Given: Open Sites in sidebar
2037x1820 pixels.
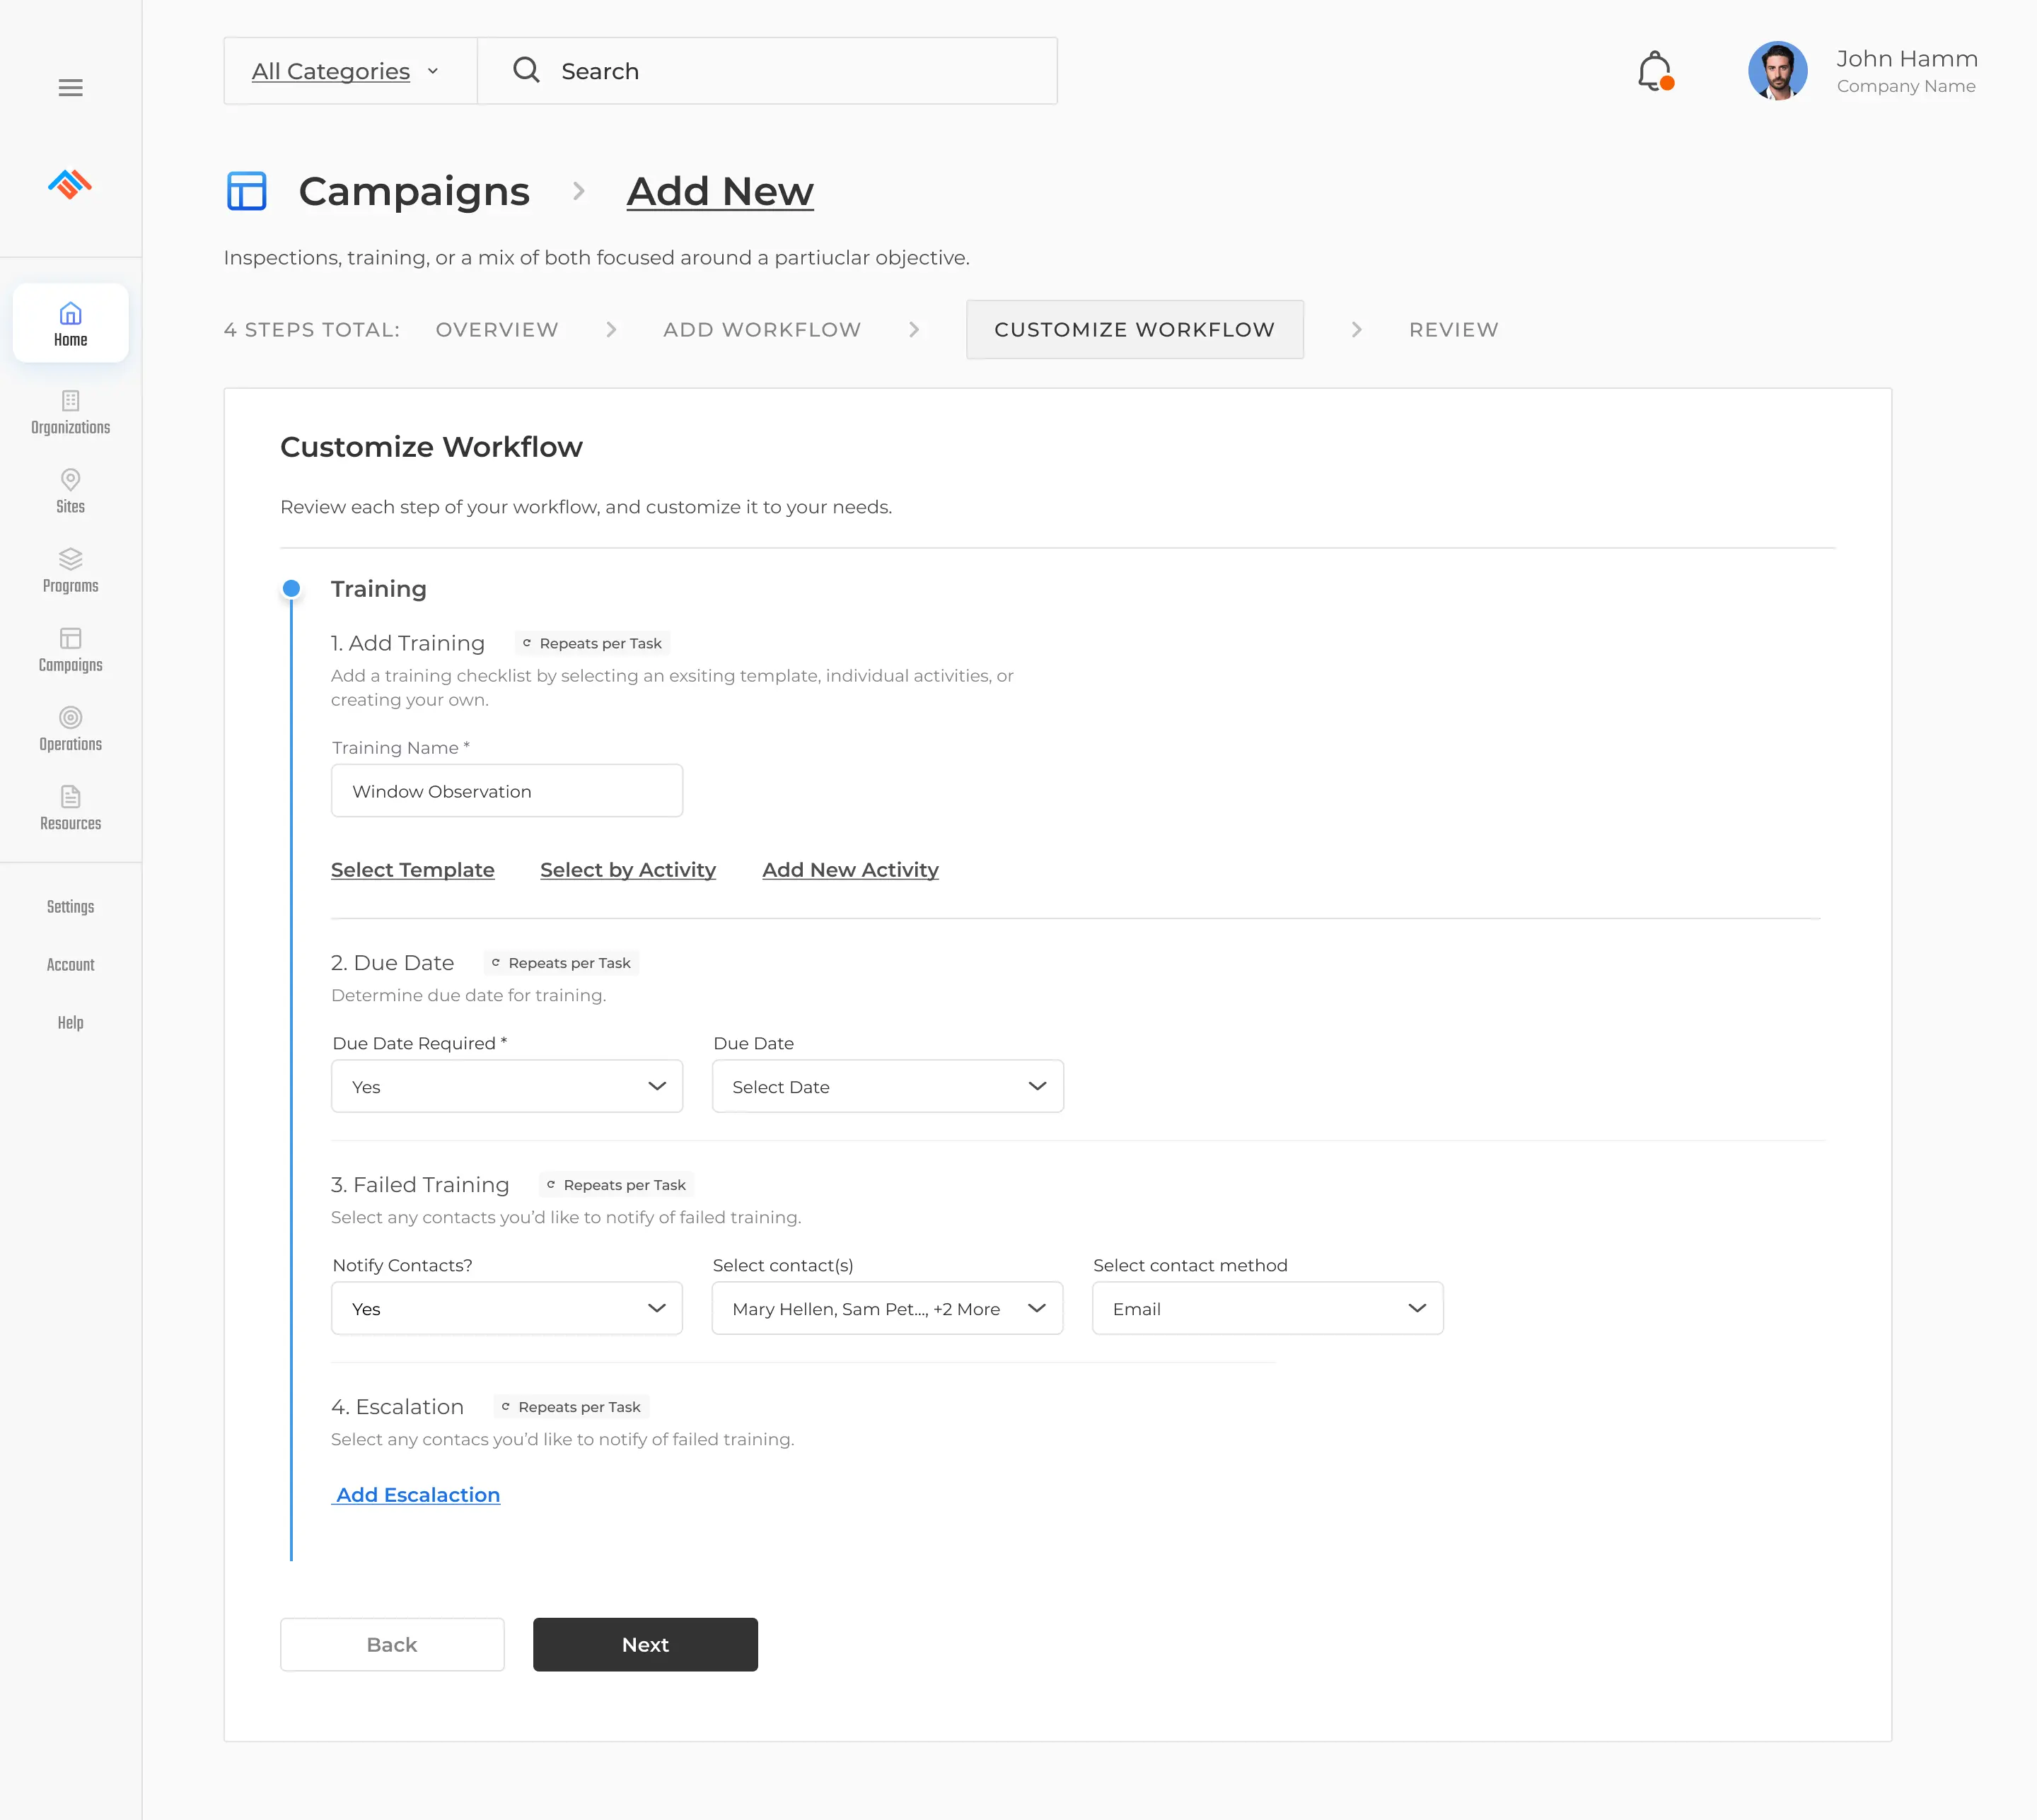Looking at the screenshot, I should [x=70, y=492].
